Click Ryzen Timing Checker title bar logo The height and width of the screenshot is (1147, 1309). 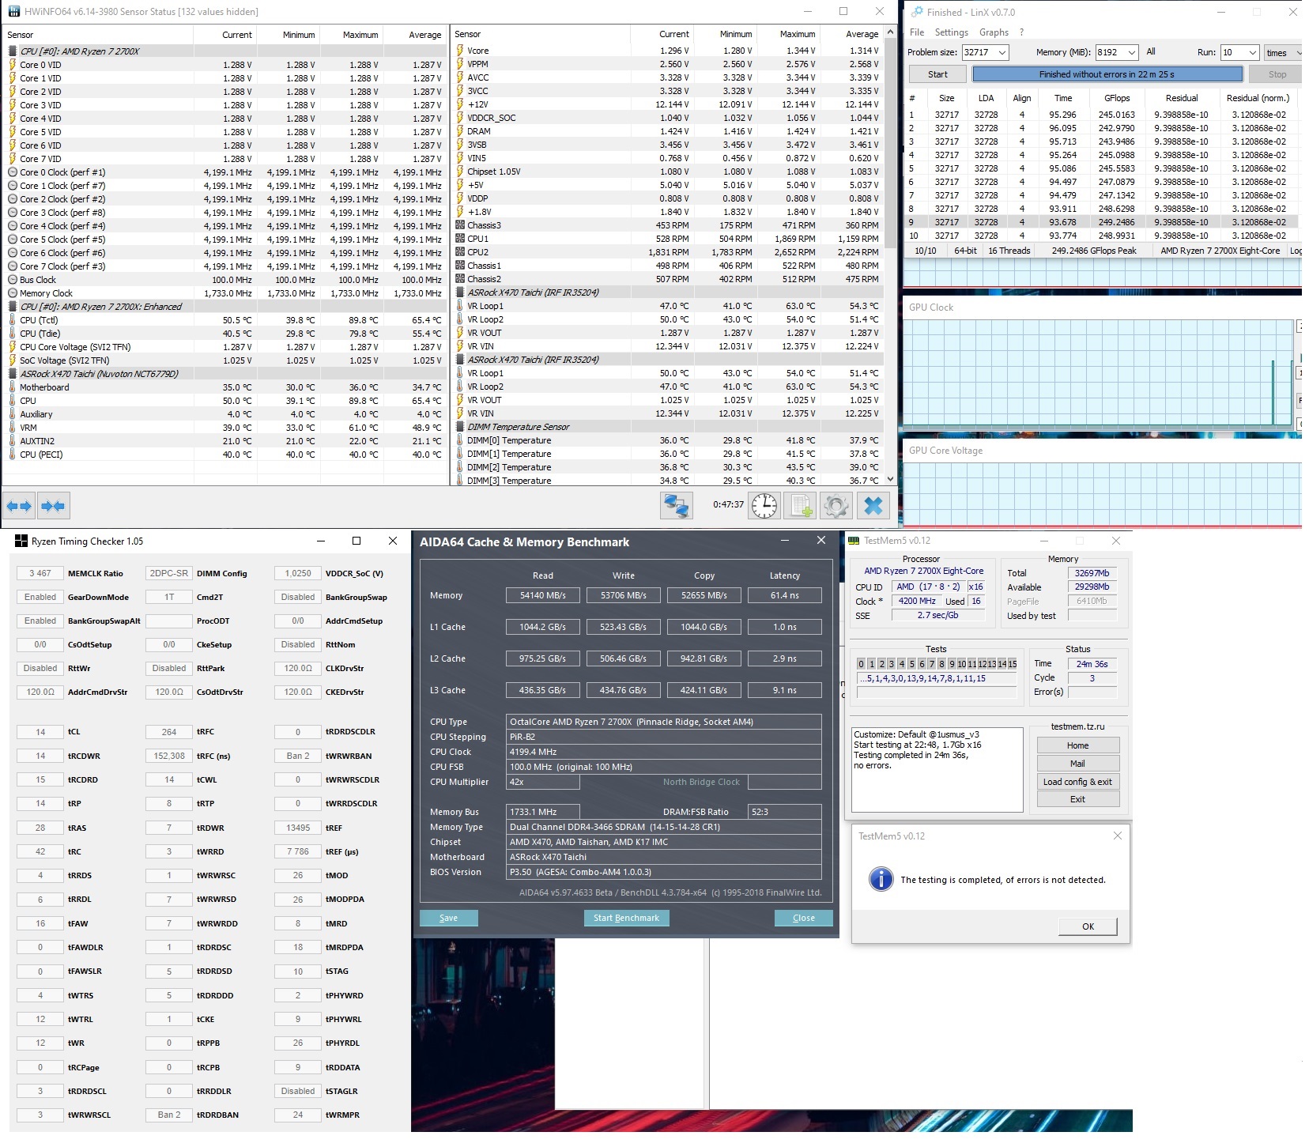(x=21, y=541)
